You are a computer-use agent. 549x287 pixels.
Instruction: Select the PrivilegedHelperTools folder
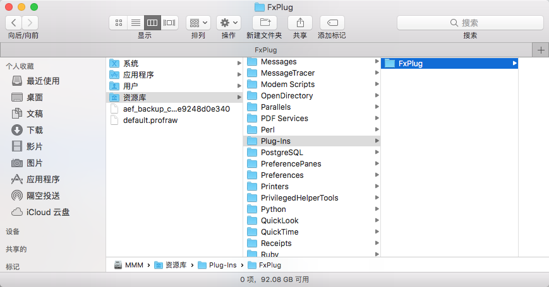311,198
